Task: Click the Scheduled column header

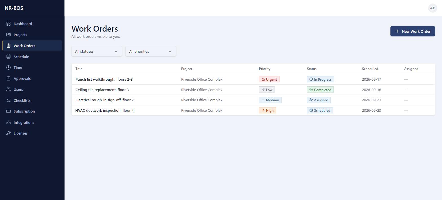Action: [370, 69]
